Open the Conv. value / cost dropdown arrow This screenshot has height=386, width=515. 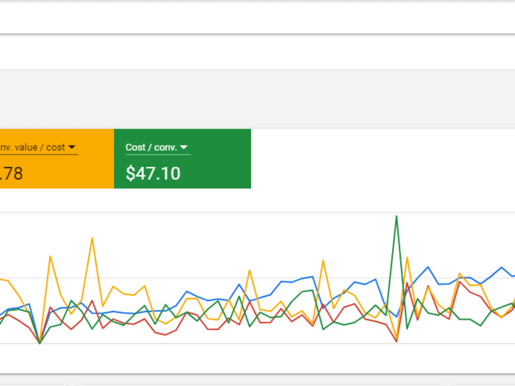[x=72, y=147]
